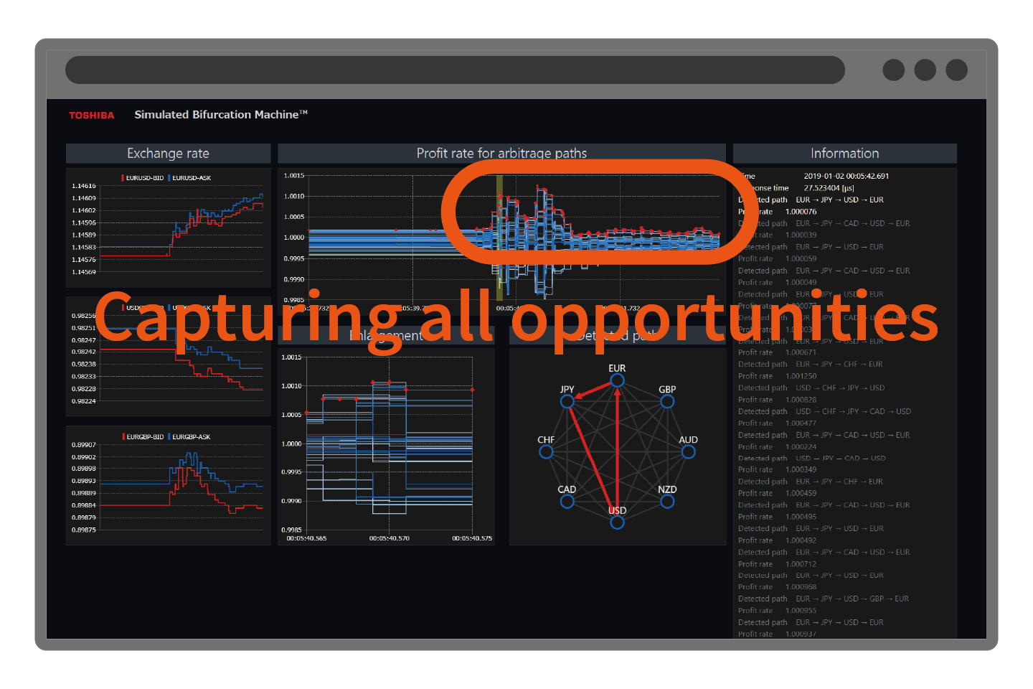The width and height of the screenshot is (1033, 689).
Task: Click the profit rate 1.000349
Action: tap(801, 469)
